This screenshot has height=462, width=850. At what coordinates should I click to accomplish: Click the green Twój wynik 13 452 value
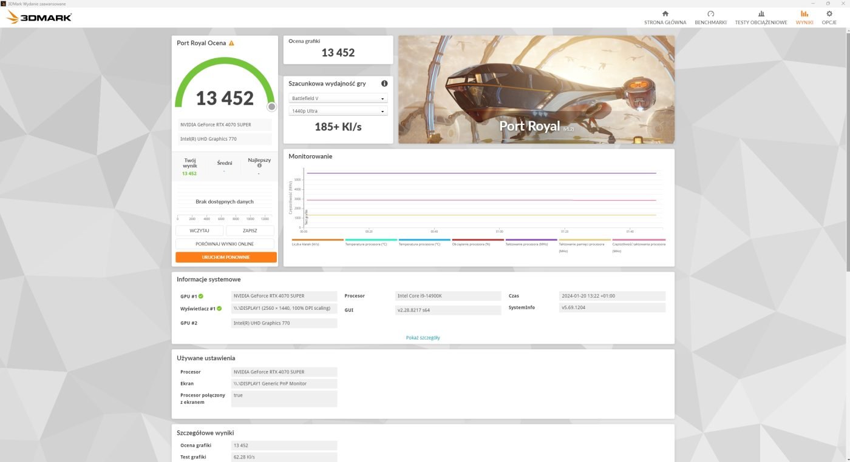point(189,173)
